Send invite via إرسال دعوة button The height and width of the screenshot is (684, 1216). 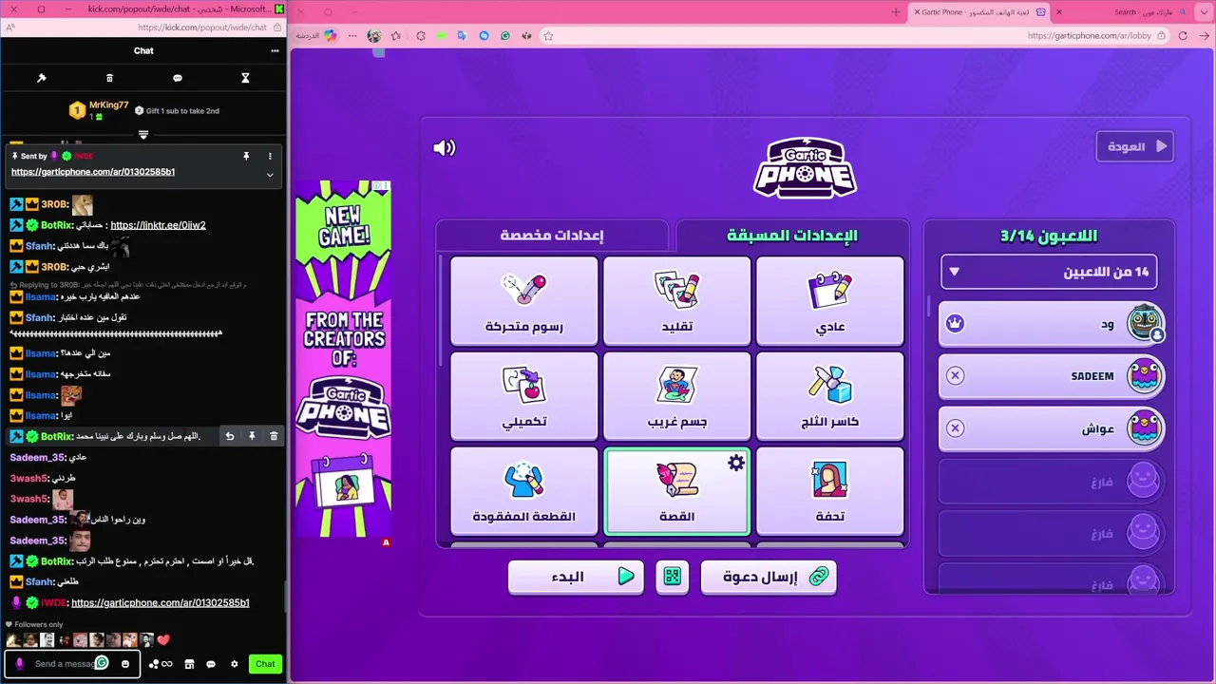click(x=769, y=577)
